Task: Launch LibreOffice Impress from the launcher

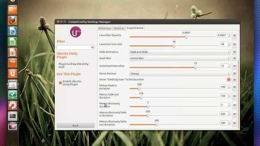Action: [13, 52]
